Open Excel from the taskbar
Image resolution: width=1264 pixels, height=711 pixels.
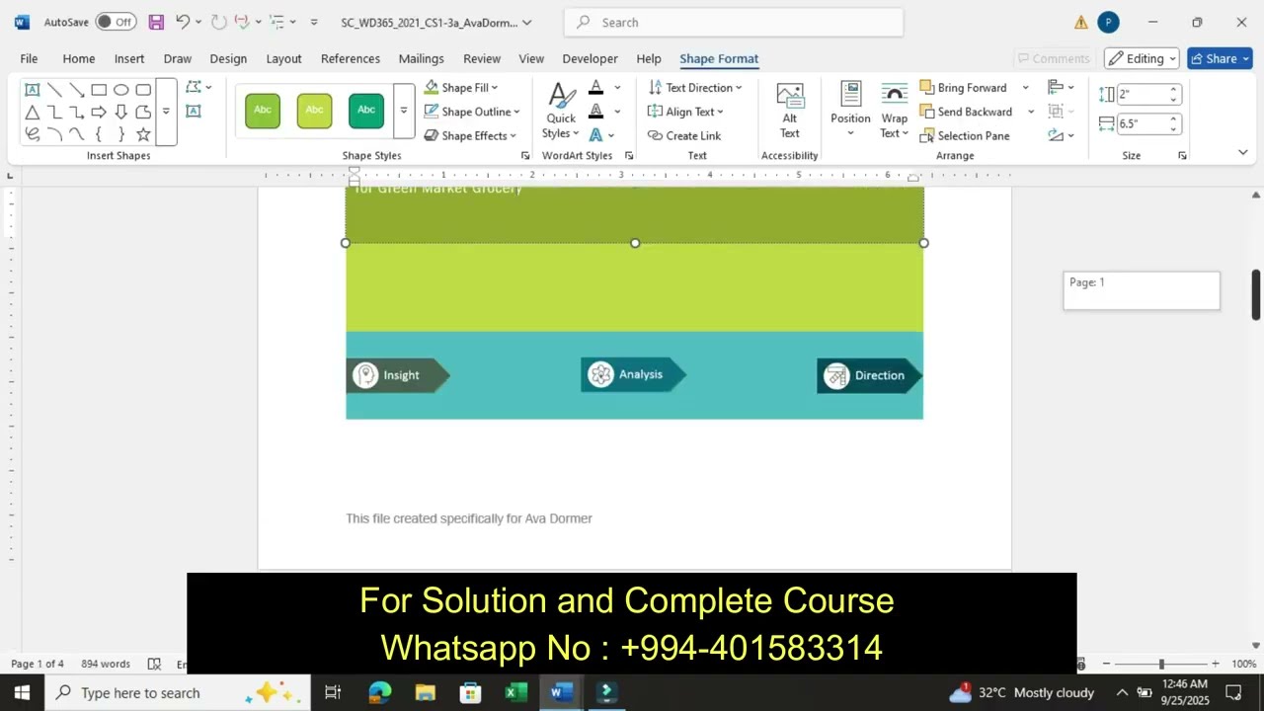(515, 692)
